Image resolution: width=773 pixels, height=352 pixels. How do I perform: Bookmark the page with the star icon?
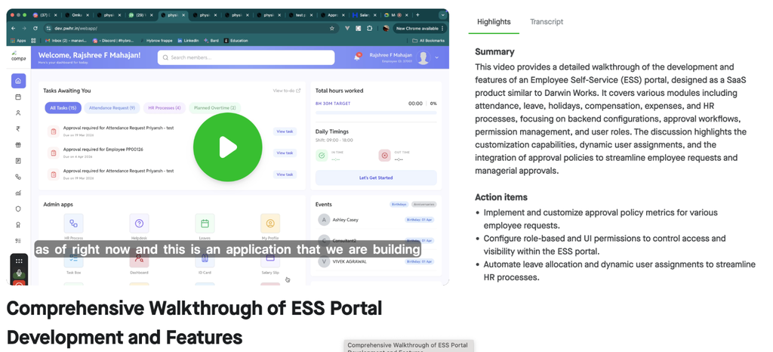332,29
